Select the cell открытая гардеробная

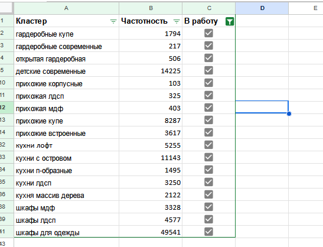66,58
